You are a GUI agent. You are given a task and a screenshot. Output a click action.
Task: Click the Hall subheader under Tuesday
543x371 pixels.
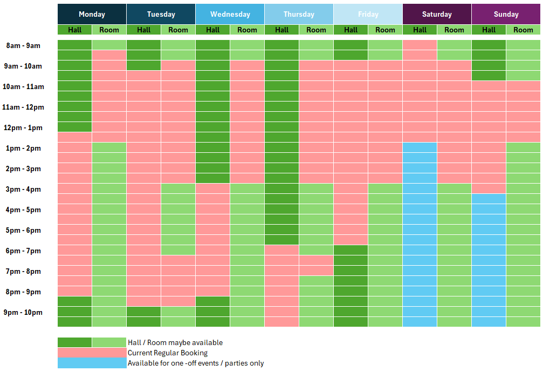click(143, 30)
